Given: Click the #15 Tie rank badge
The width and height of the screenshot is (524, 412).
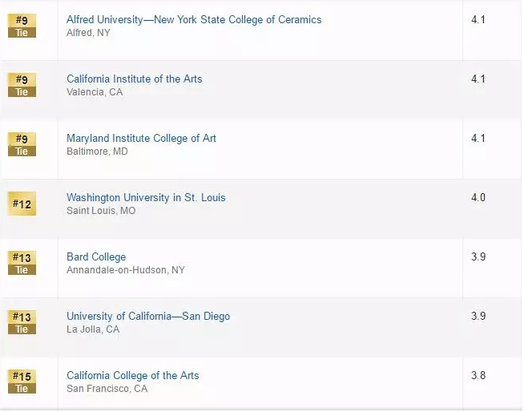Looking at the screenshot, I should tap(22, 382).
